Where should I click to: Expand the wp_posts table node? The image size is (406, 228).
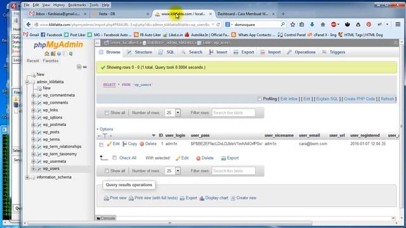pos(34,132)
